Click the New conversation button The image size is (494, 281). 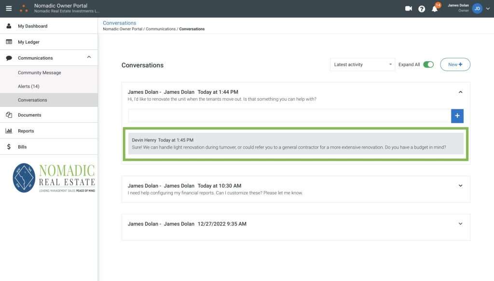(455, 64)
